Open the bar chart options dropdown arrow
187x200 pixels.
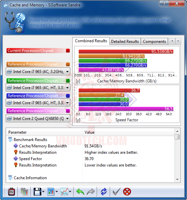pos(57,192)
